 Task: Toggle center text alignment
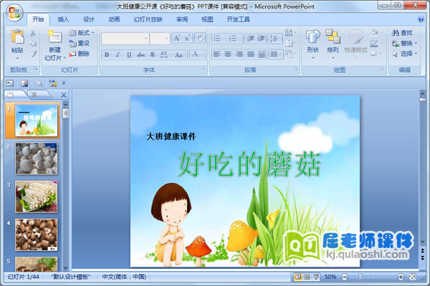coord(228,54)
